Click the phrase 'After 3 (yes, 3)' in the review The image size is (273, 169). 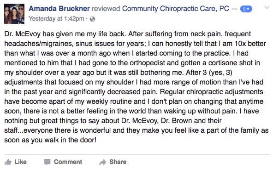pos(209,73)
